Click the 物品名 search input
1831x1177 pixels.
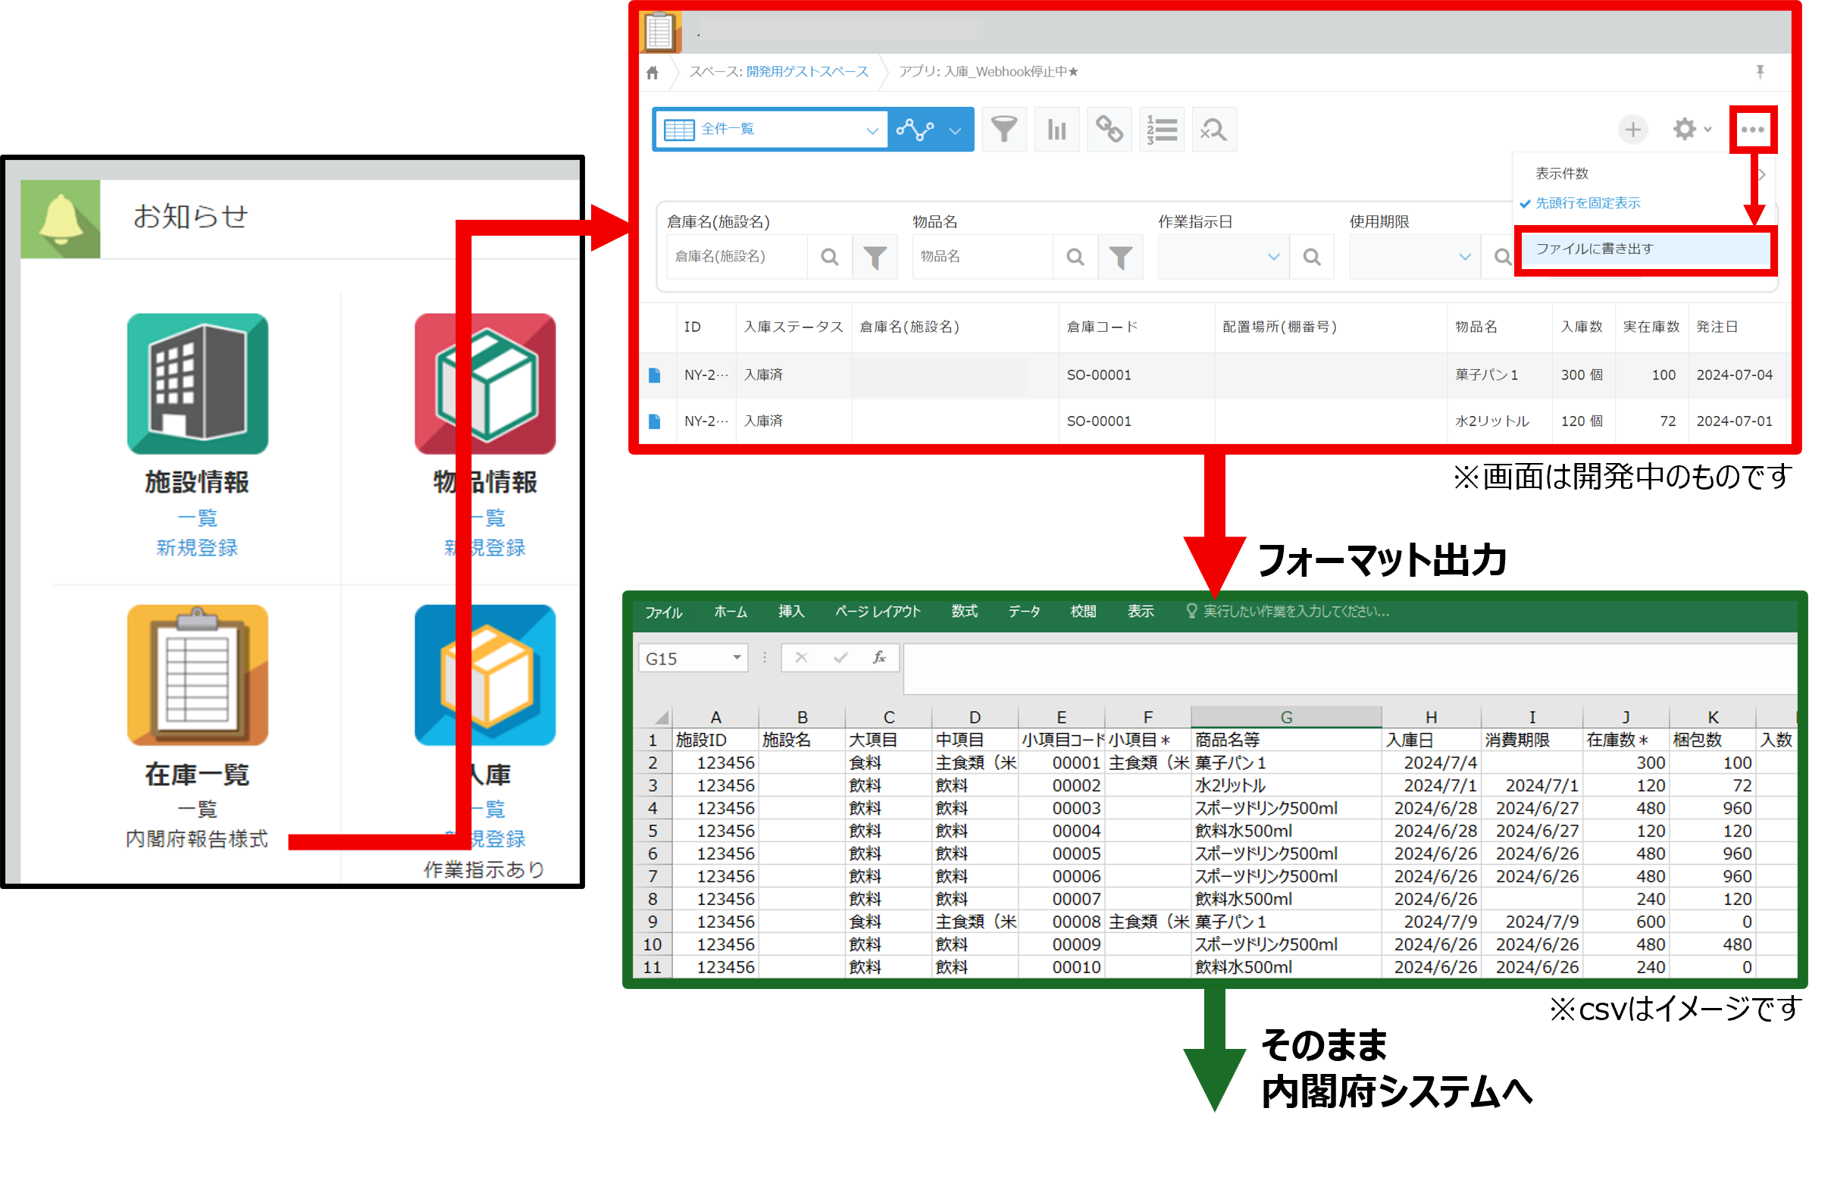(x=982, y=257)
